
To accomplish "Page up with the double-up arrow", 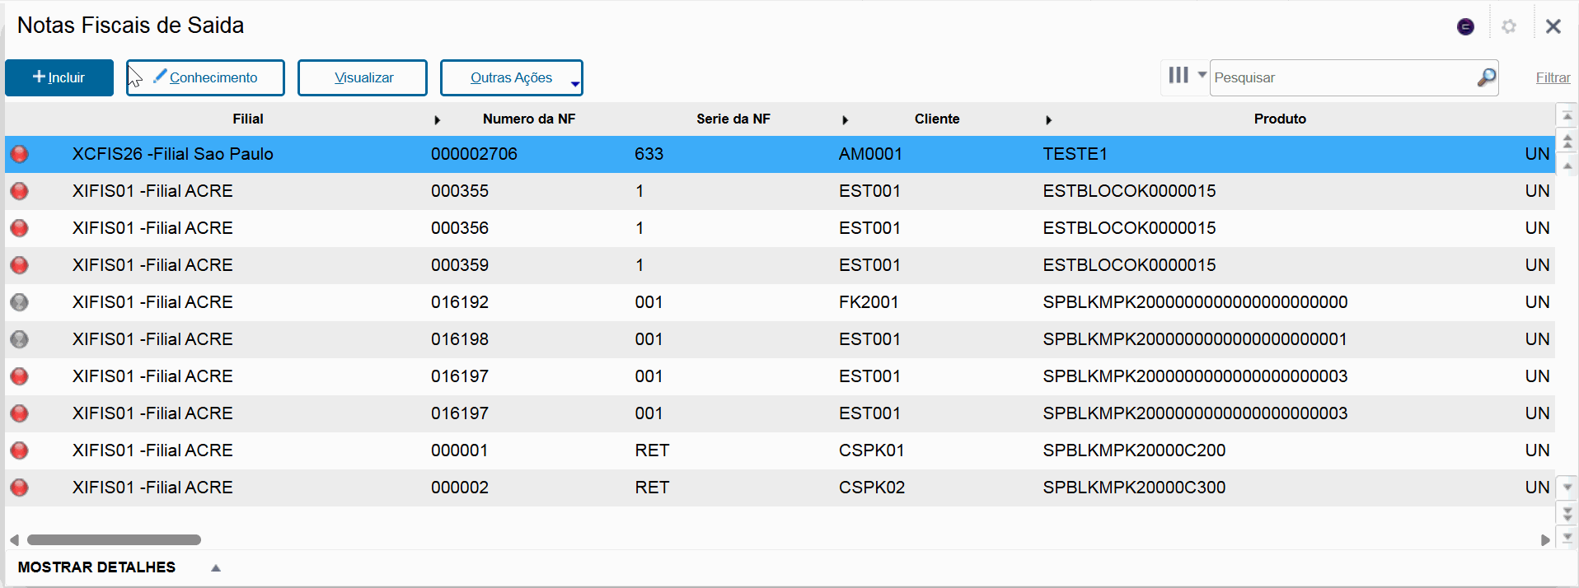I will point(1567,141).
